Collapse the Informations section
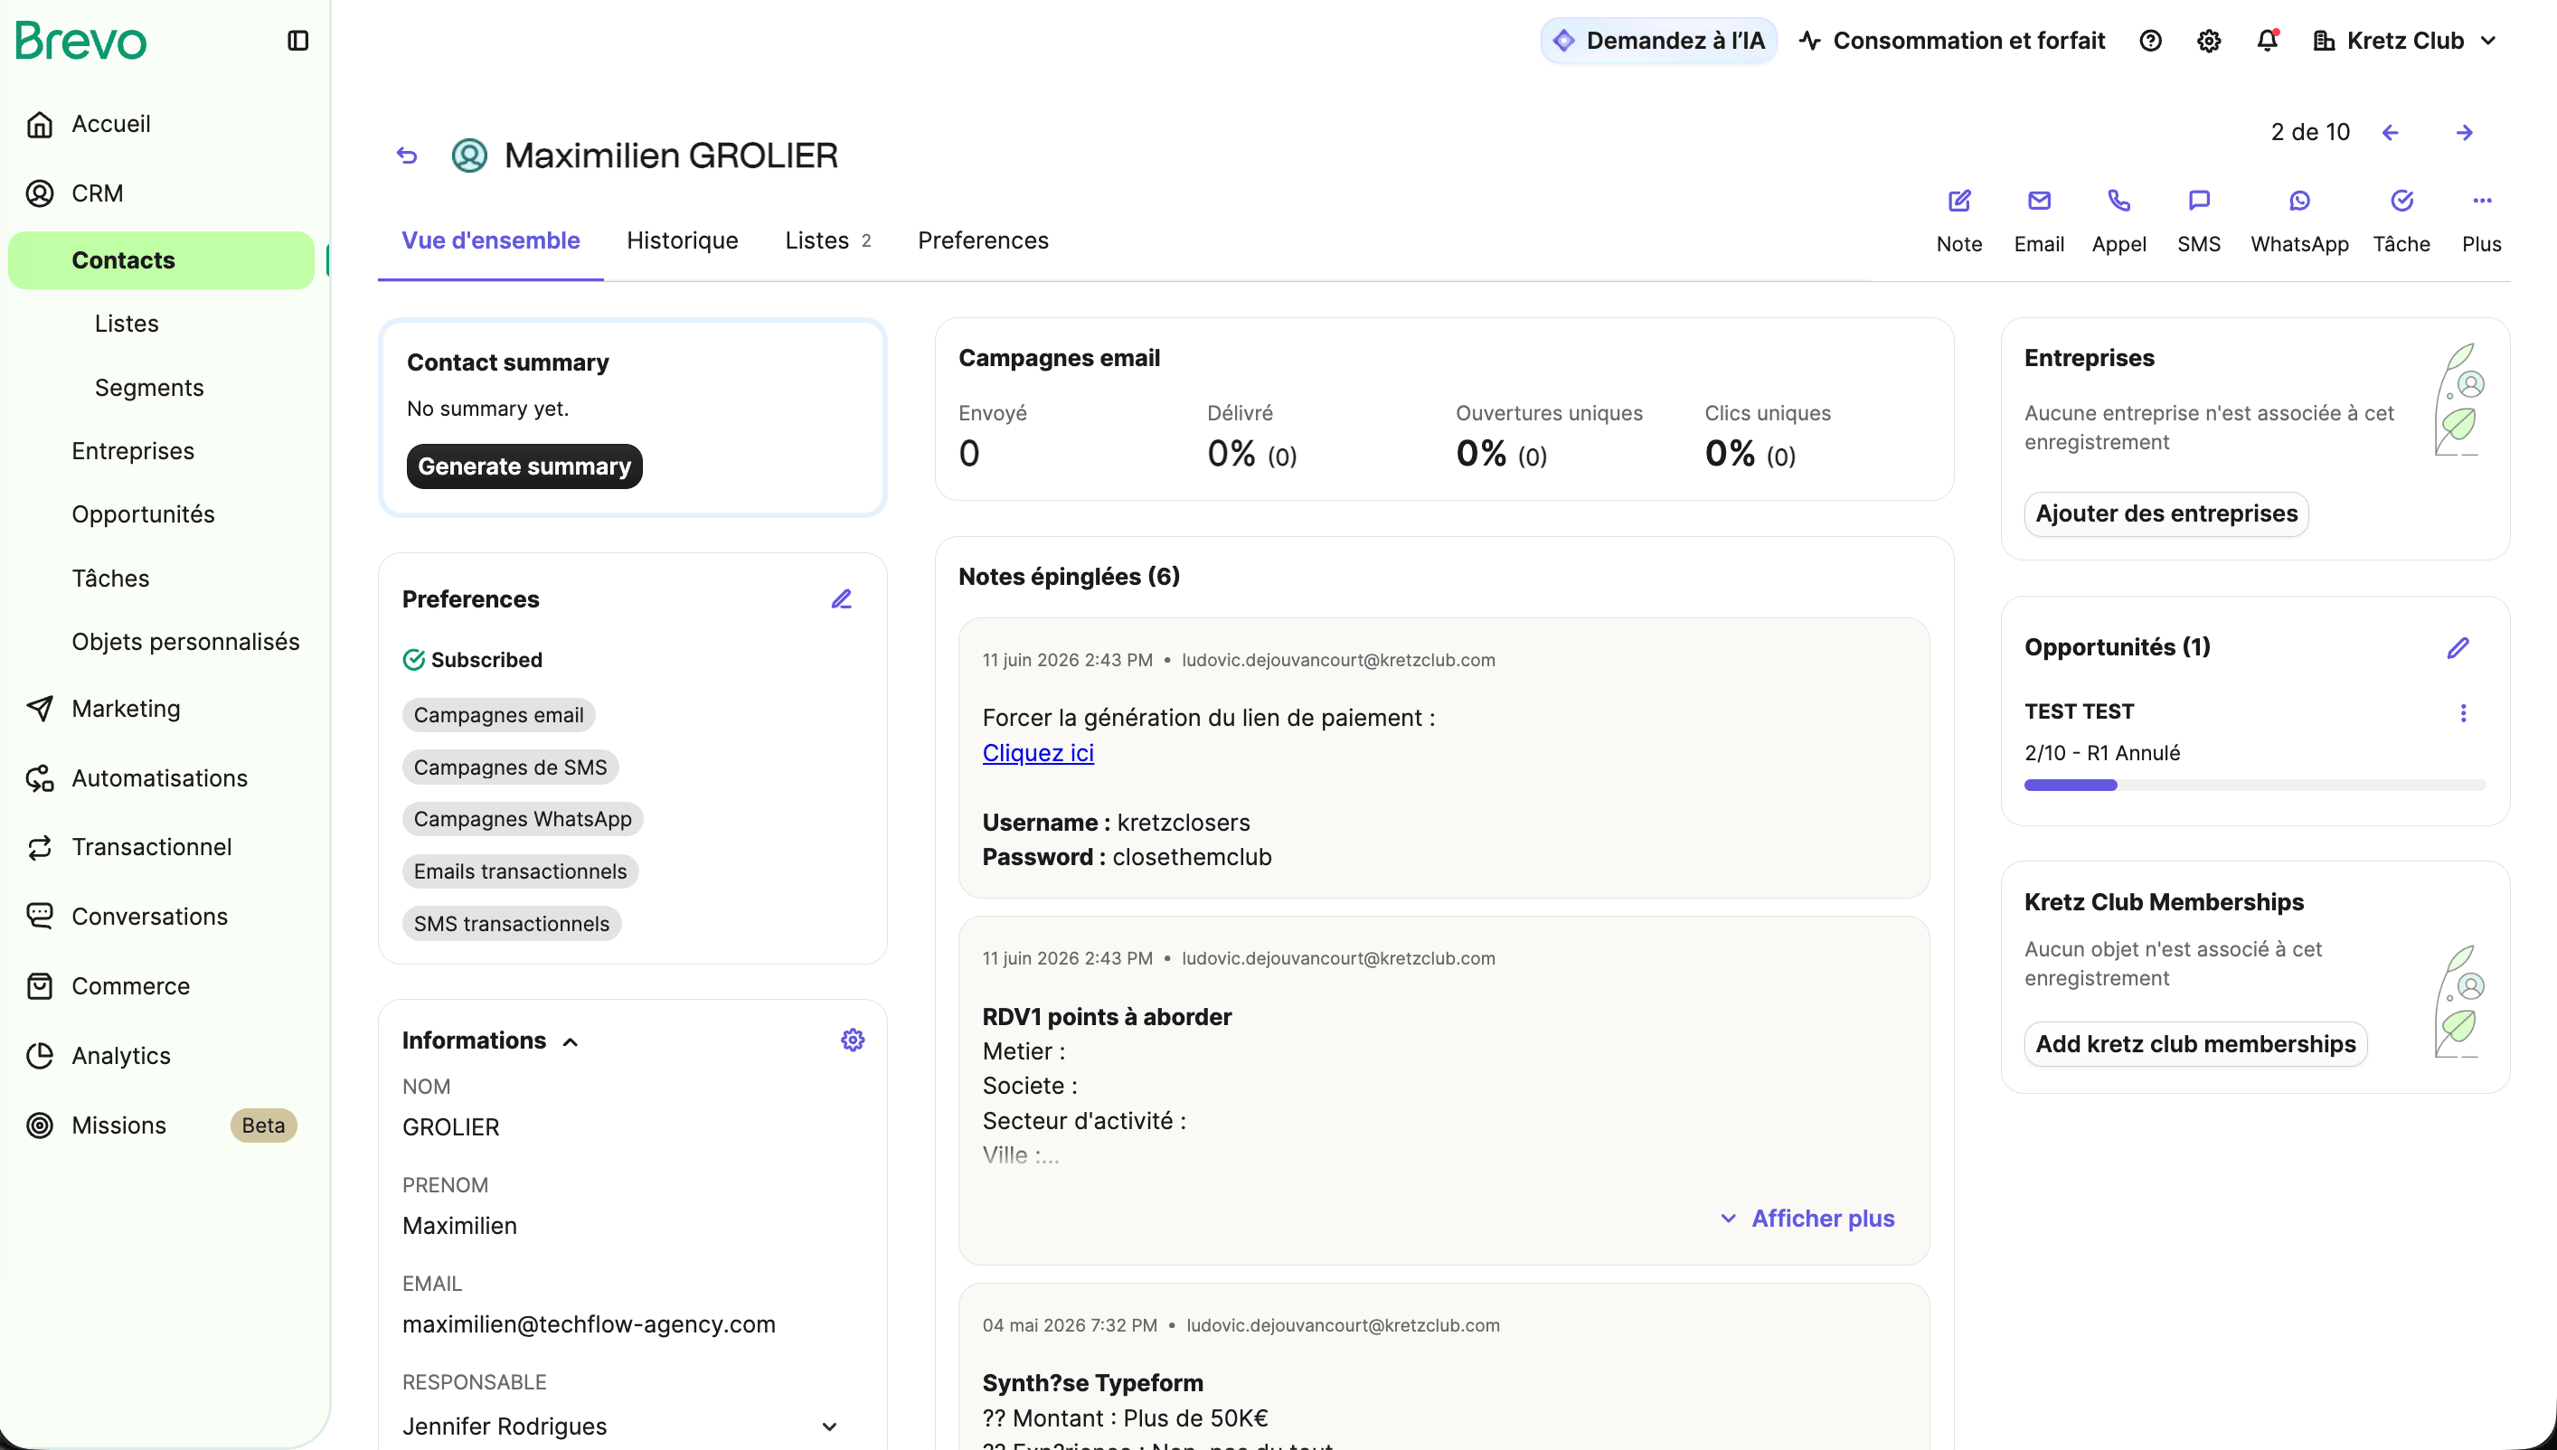Image resolution: width=2557 pixels, height=1450 pixels. coord(571,1041)
